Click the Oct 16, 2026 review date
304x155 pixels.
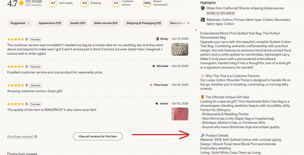[x=180, y=85]
